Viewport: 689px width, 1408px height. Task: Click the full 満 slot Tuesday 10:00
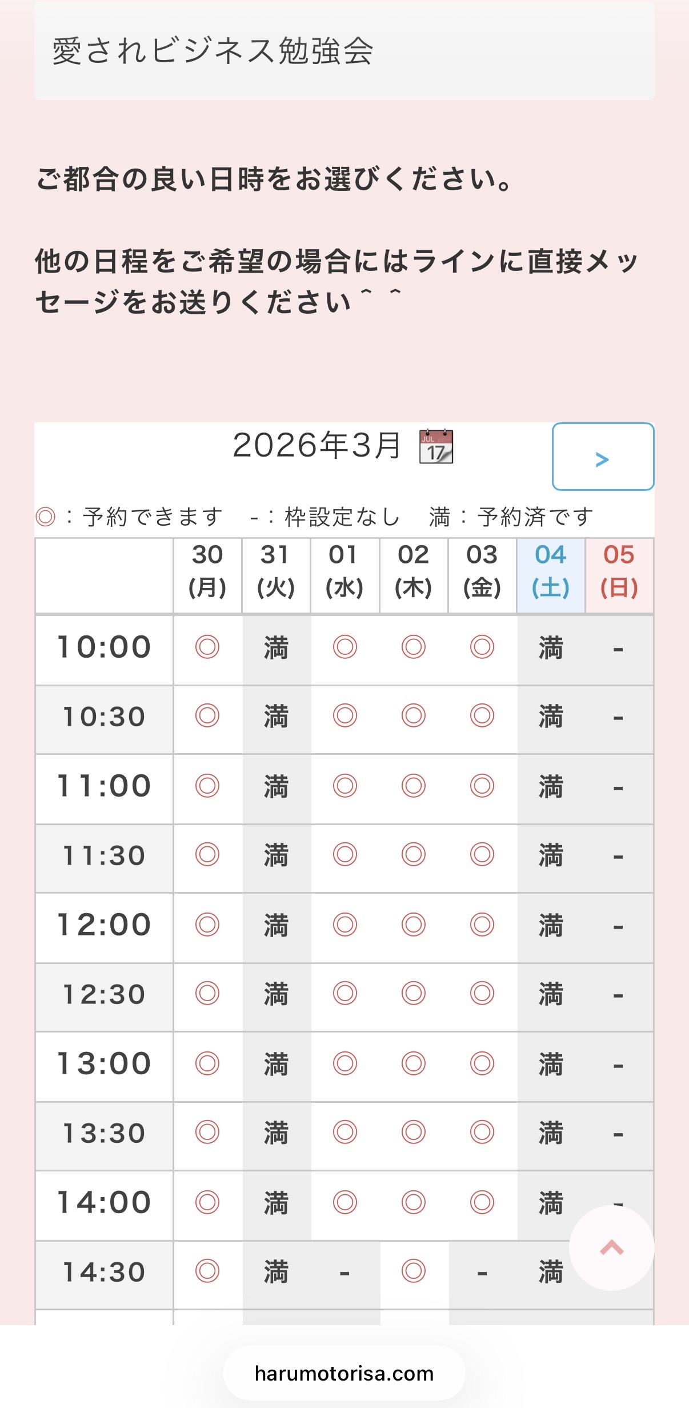[x=276, y=649]
